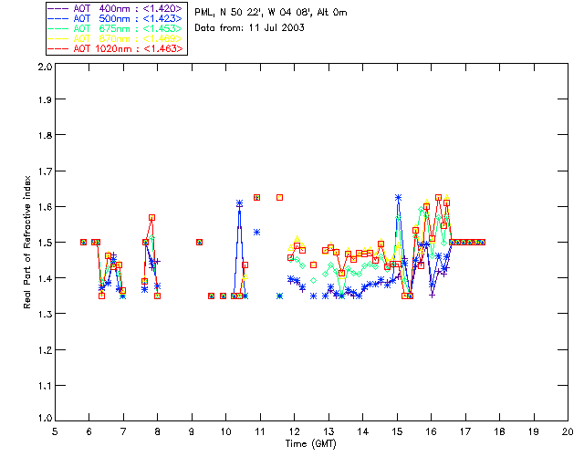The width and height of the screenshot is (584, 467).
Task: Click the 1.4 label on the y-axis
Action: [45, 278]
